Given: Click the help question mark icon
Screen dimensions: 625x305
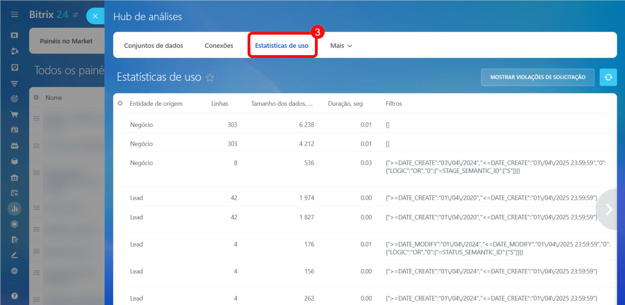Looking at the screenshot, I should point(15,296).
